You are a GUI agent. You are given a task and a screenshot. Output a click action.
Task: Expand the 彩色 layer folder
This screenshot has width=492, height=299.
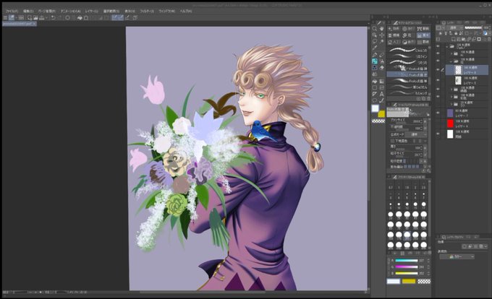(x=451, y=97)
